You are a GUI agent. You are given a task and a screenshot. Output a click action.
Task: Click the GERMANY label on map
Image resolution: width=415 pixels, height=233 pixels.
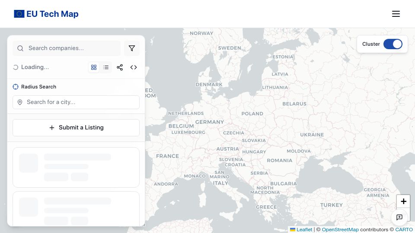(x=210, y=122)
